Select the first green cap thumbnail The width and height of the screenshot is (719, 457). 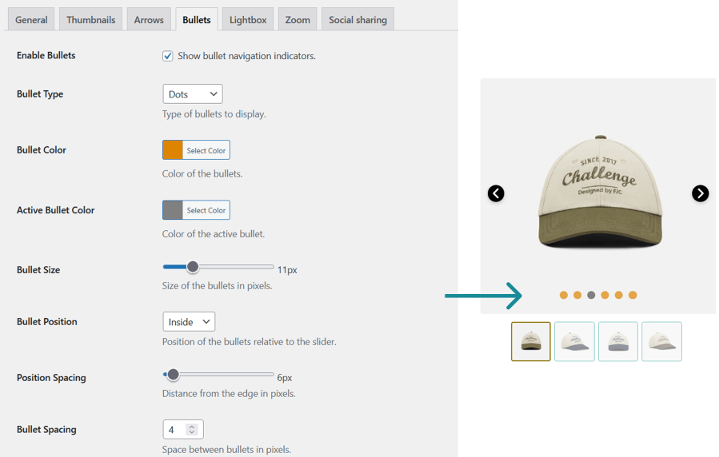coord(531,342)
